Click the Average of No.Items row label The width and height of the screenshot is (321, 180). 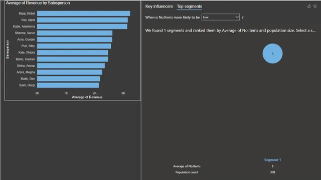pos(187,166)
